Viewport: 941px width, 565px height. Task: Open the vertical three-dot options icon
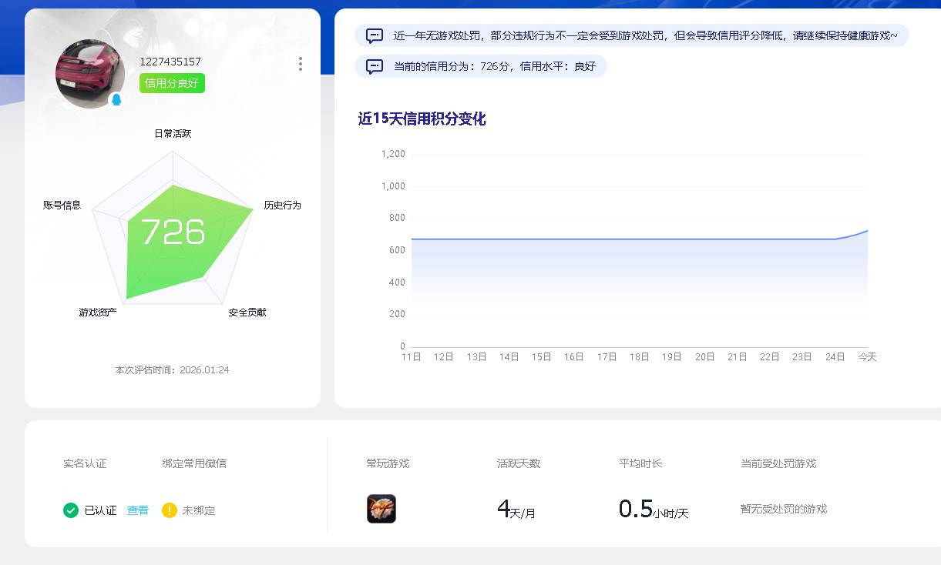pyautogui.click(x=300, y=65)
